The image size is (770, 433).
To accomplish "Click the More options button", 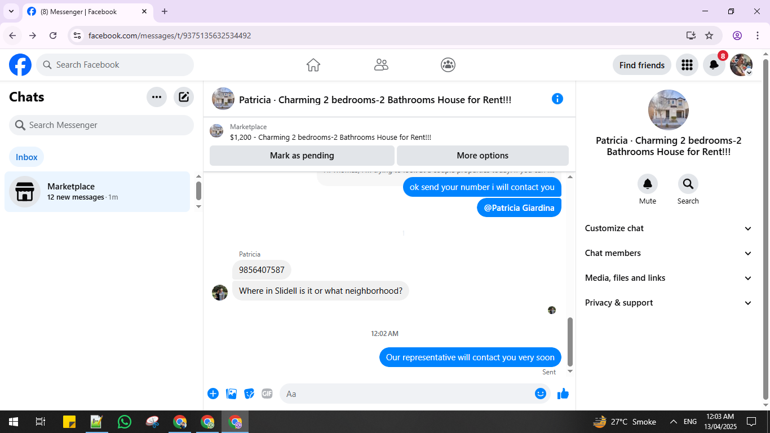I will [483, 156].
